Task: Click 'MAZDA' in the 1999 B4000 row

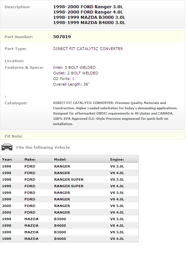Action: tap(31, 239)
